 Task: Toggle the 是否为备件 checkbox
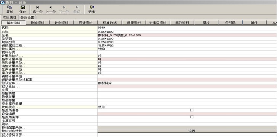[192, 117]
